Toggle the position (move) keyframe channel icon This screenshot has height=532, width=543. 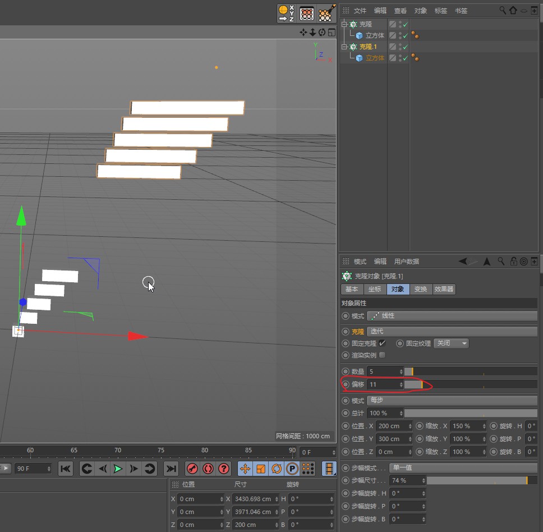pos(245,469)
